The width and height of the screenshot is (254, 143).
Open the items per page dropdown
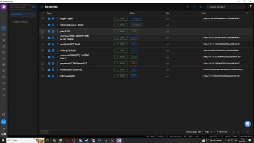(200, 132)
